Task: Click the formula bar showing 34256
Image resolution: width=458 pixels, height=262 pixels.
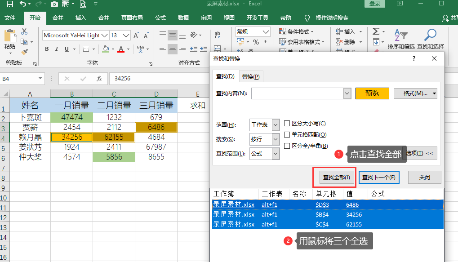Action: click(159, 79)
